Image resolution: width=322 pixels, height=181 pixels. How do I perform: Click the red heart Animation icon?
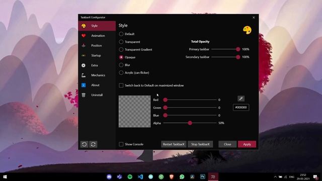pyautogui.click(x=84, y=36)
